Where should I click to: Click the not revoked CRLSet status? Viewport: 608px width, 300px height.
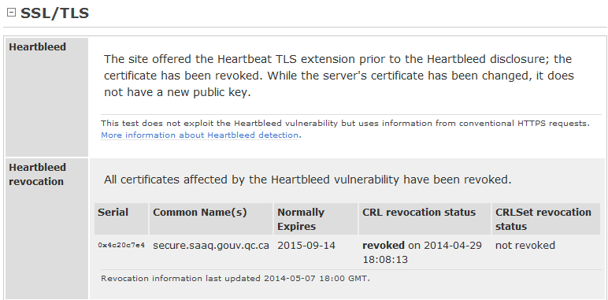[525, 246]
